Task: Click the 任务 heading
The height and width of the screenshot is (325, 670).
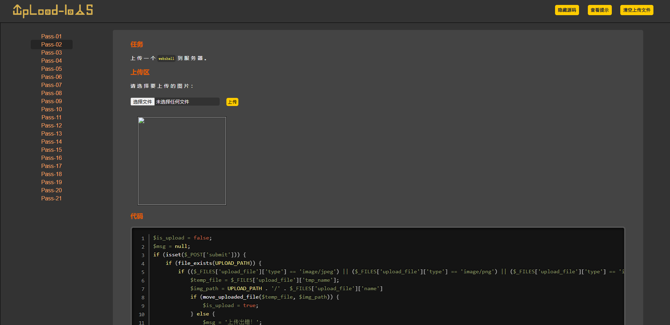Action: (x=137, y=44)
